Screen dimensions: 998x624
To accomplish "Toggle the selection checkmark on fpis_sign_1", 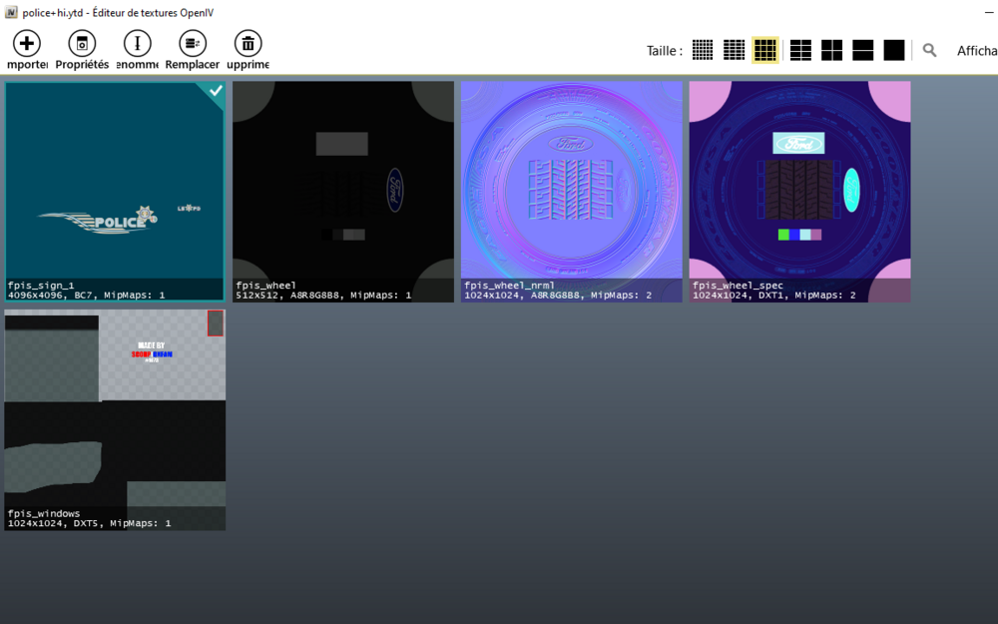I will coord(214,93).
